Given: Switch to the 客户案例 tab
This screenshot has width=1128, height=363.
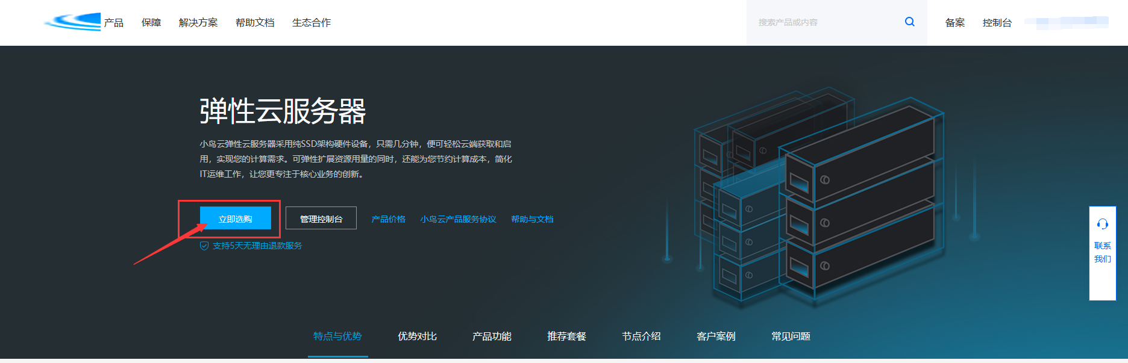Looking at the screenshot, I should [716, 336].
